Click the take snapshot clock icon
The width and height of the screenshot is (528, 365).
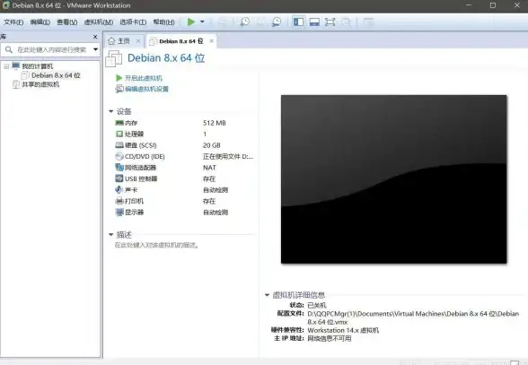[245, 22]
